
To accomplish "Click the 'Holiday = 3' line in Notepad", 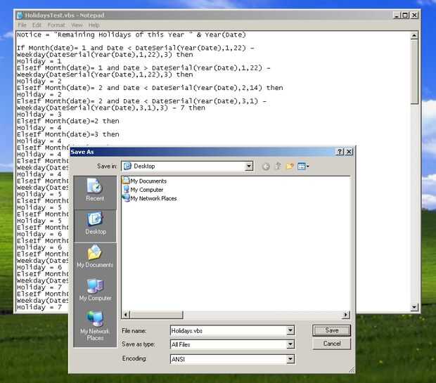I will click(39, 115).
